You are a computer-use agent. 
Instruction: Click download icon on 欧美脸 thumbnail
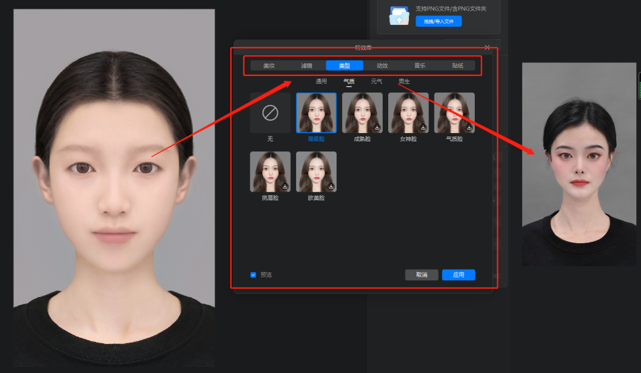coord(331,186)
